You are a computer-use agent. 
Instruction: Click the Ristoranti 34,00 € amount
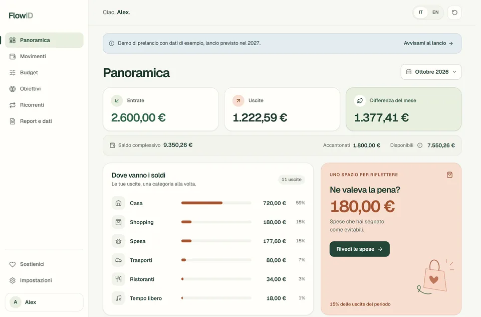[x=276, y=279]
